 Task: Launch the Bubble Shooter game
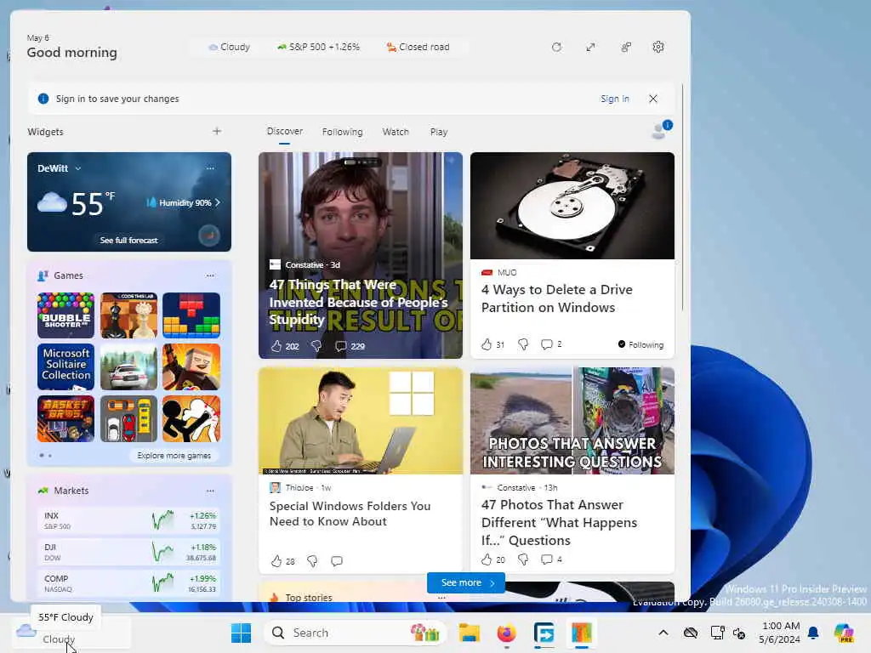[65, 315]
